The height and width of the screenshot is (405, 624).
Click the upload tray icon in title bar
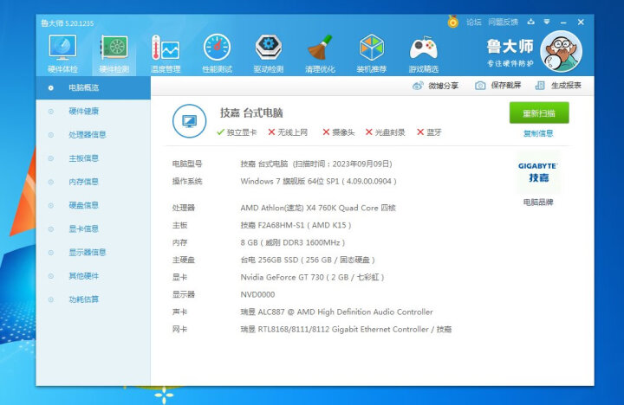pyautogui.click(x=531, y=22)
